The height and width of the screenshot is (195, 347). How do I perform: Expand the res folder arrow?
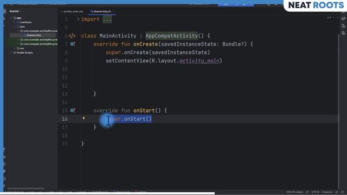[15, 48]
